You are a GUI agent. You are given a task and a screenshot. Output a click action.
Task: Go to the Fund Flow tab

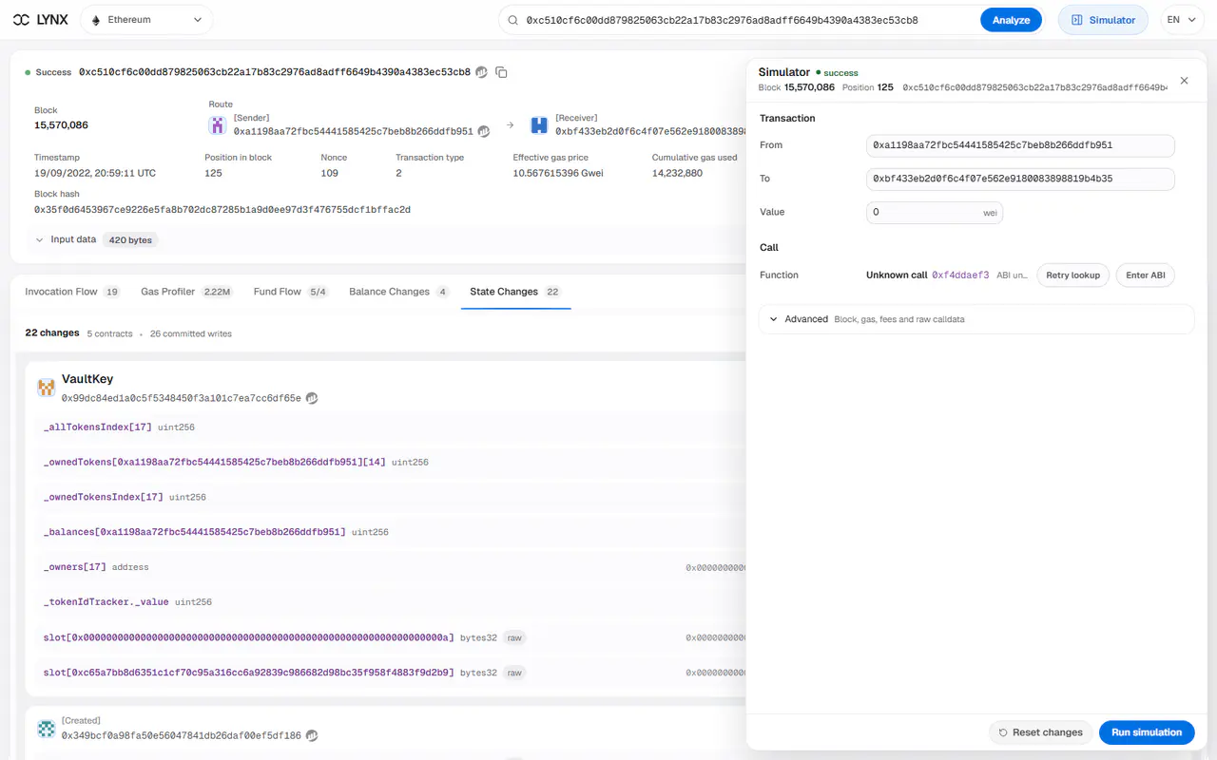tap(291, 292)
